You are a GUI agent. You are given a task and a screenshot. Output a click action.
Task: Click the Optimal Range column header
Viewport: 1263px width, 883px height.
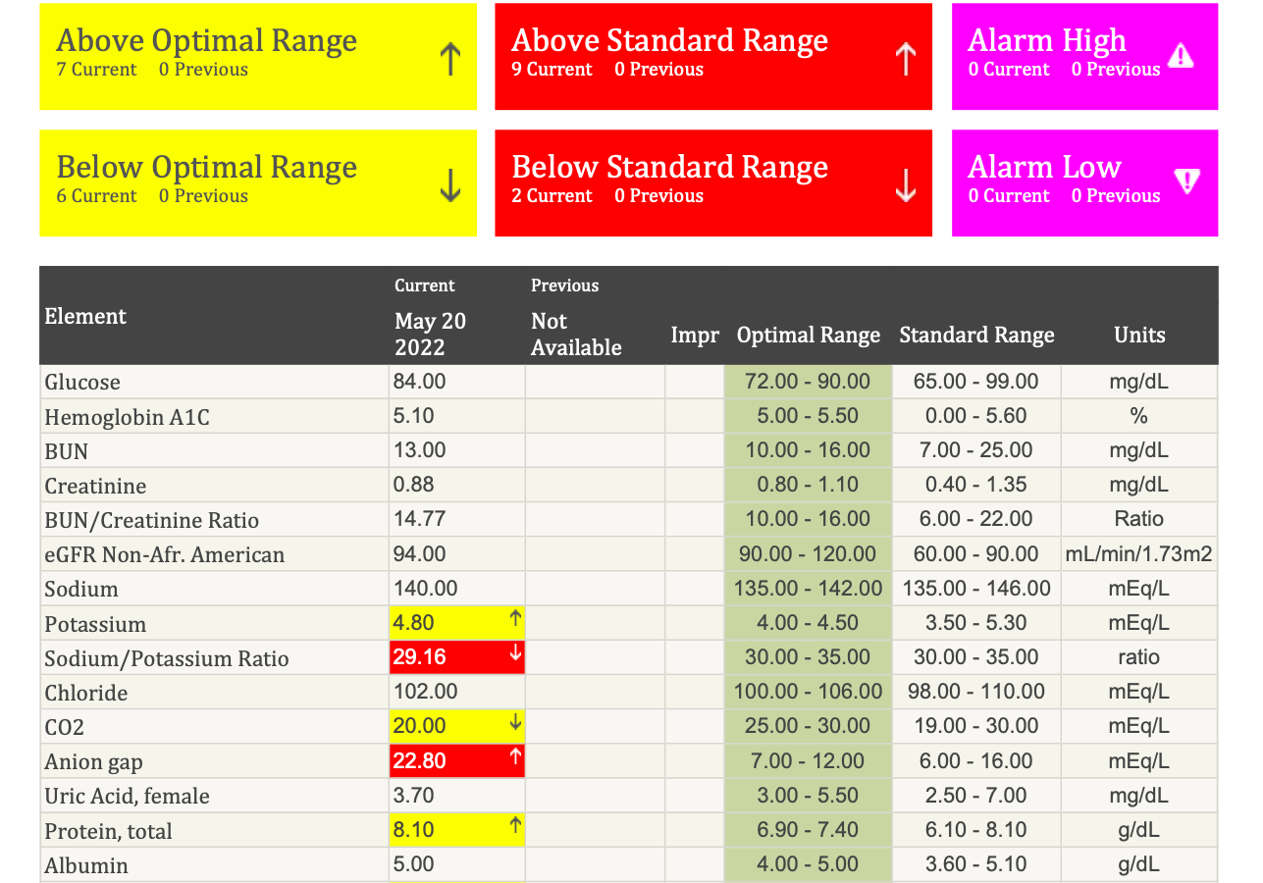809,335
